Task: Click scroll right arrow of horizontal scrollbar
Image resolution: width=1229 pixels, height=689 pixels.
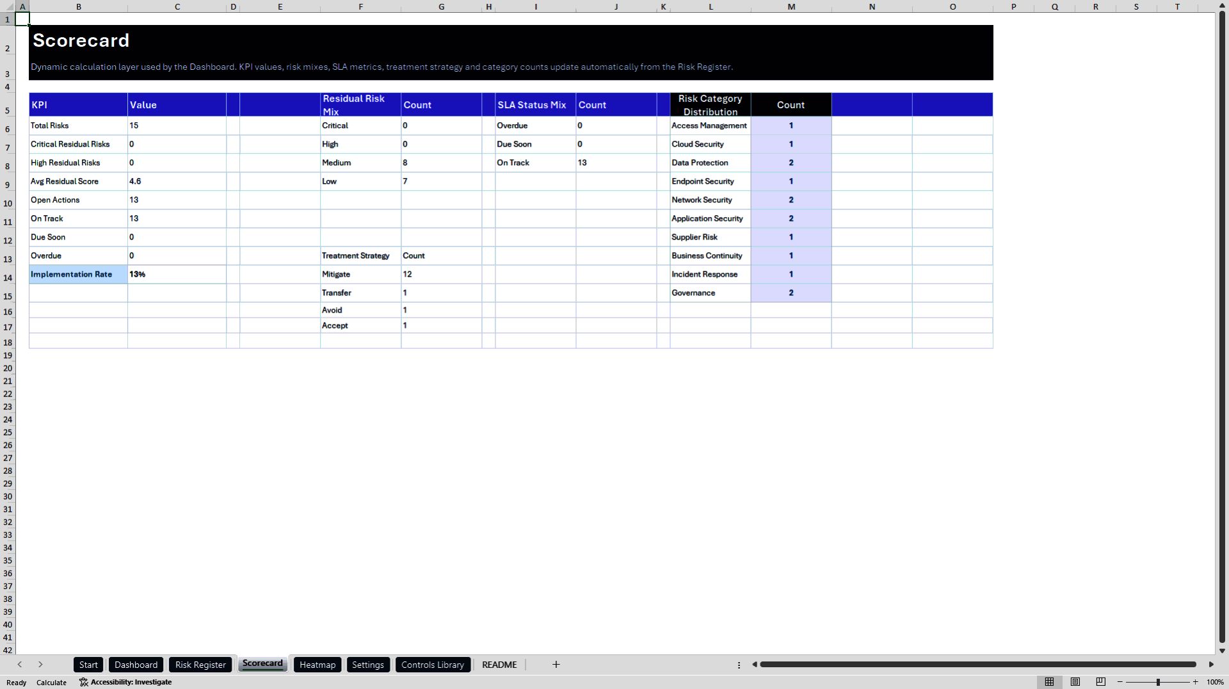Action: 1211,665
